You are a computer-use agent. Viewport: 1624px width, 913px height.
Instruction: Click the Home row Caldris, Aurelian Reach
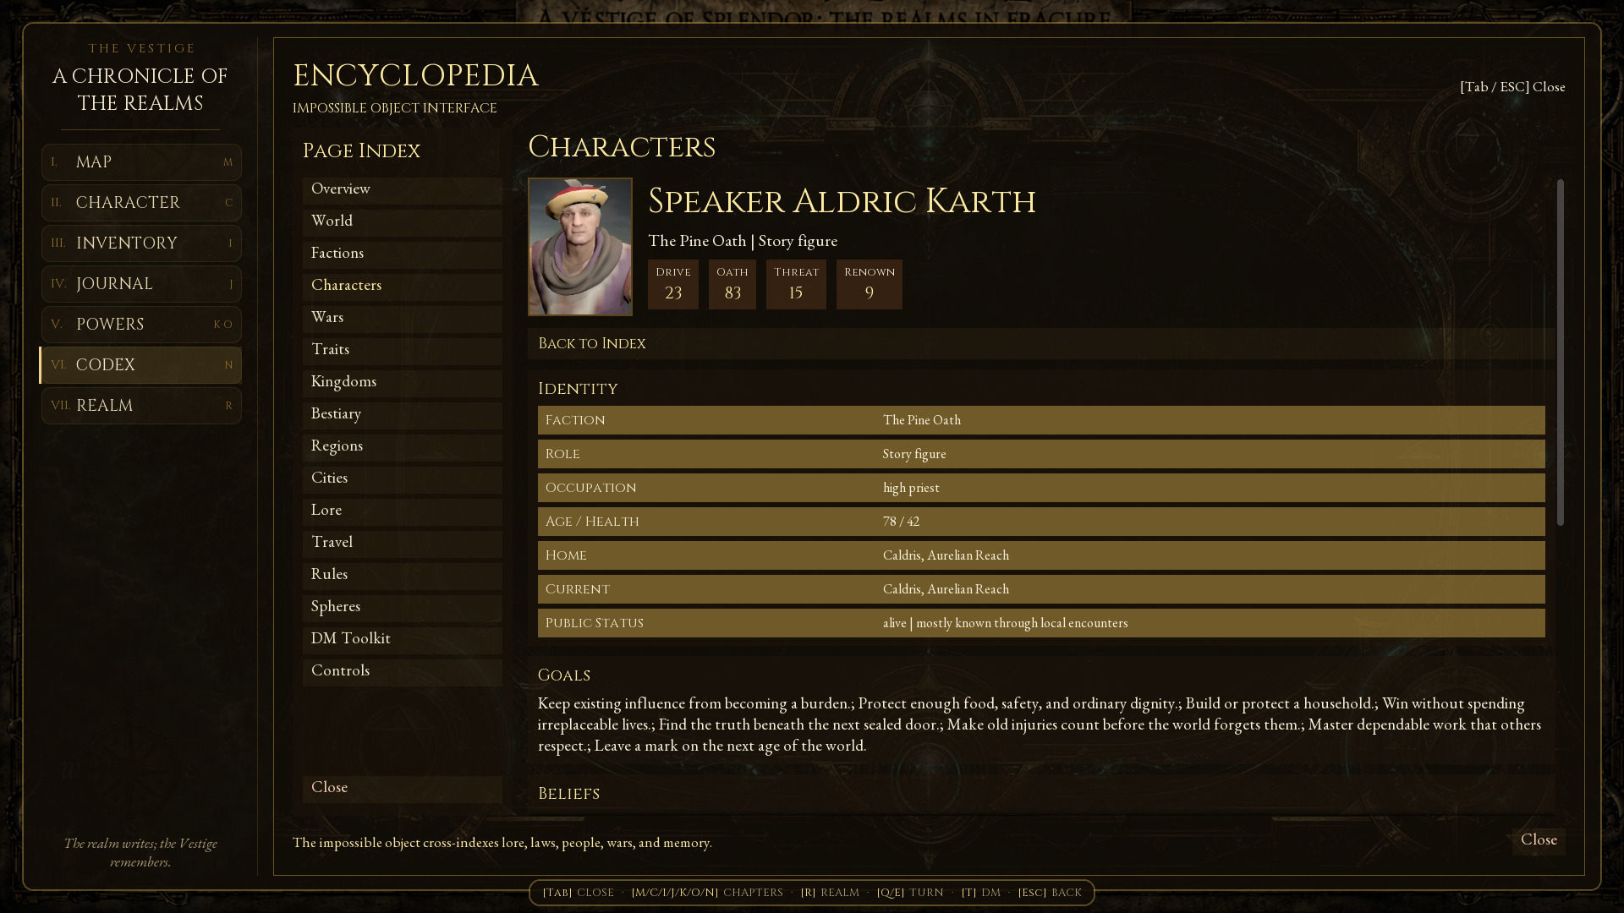click(1041, 555)
